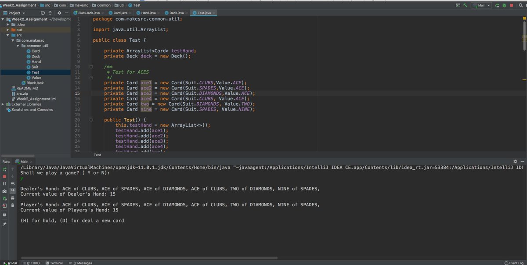Open the Event Log
The image size is (527, 265).
pos(514,263)
